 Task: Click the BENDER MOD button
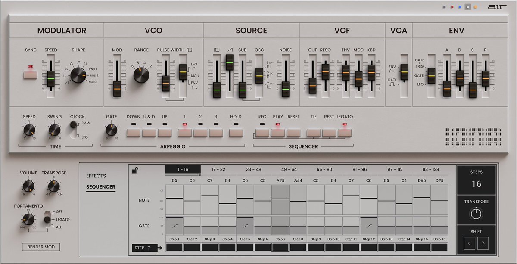pos(41,247)
